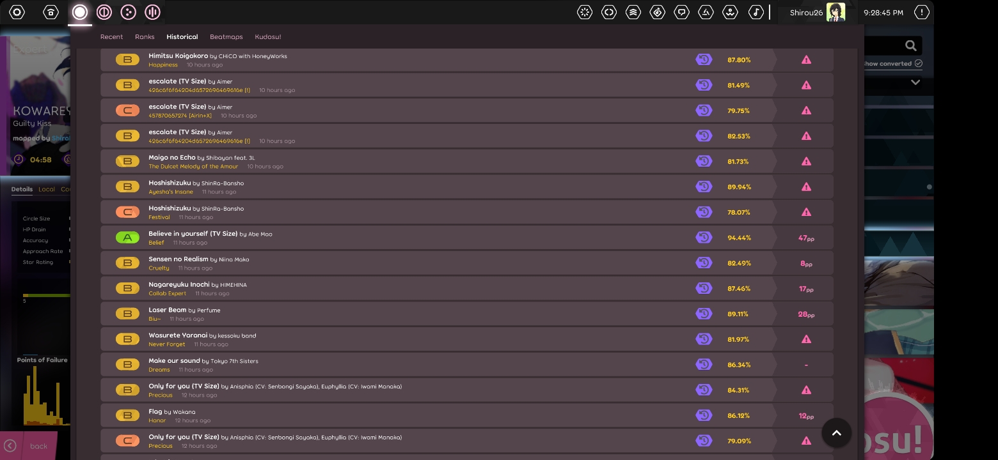Open the chat bubble icon

[x=682, y=12]
